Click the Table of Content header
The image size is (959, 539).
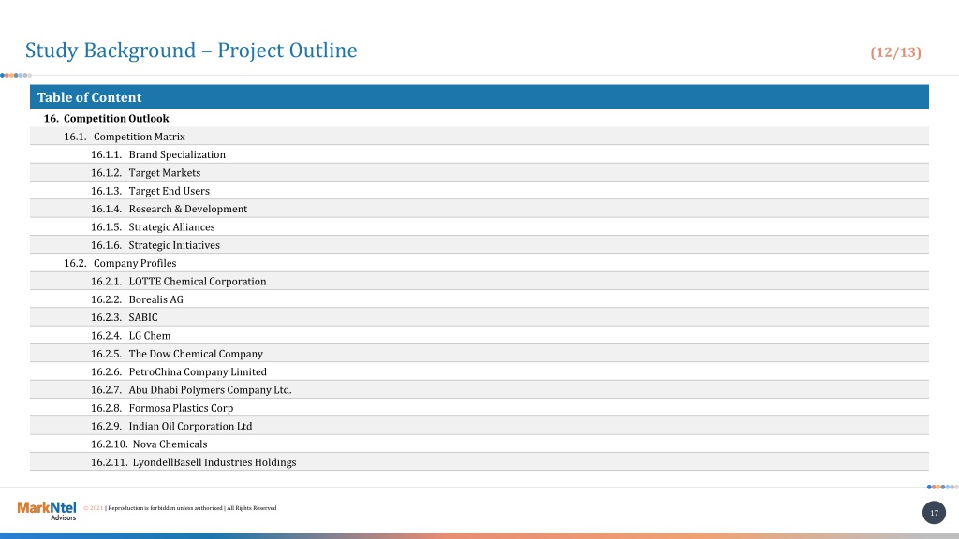point(479,97)
